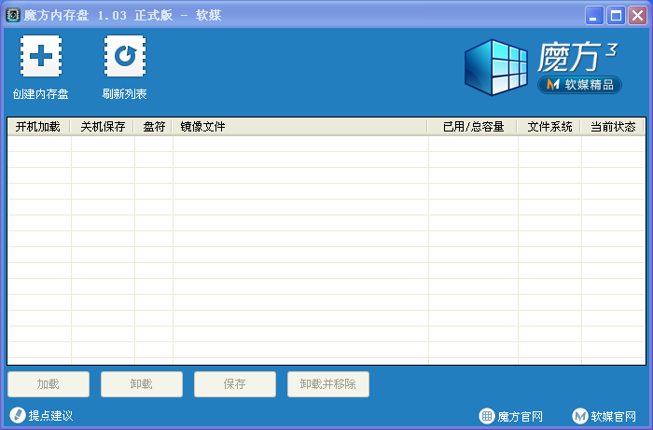
Task: Click the app icon in title bar
Action: (13, 15)
